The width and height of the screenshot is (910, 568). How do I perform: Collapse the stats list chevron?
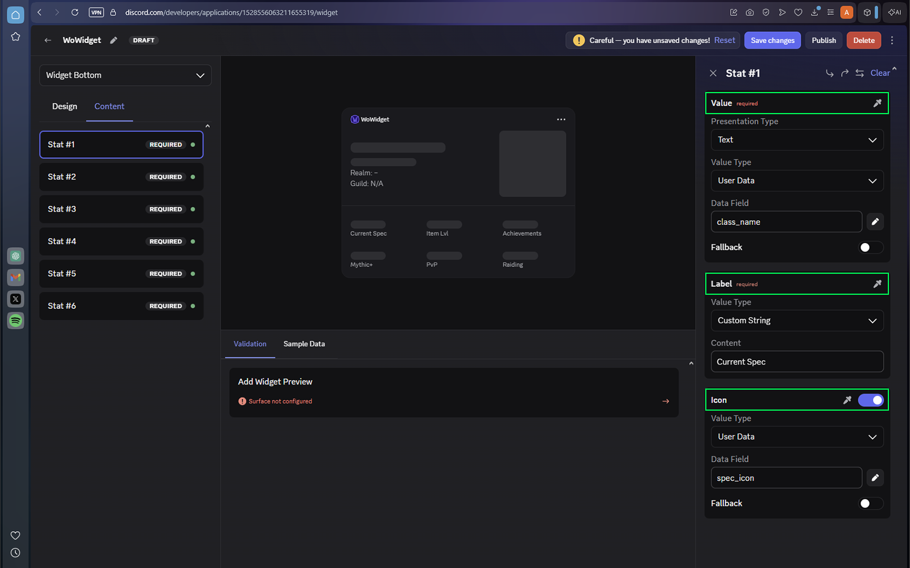[208, 126]
